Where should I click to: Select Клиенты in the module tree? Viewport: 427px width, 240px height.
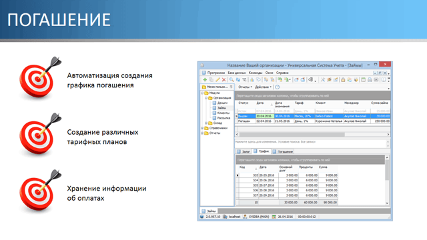click(224, 113)
